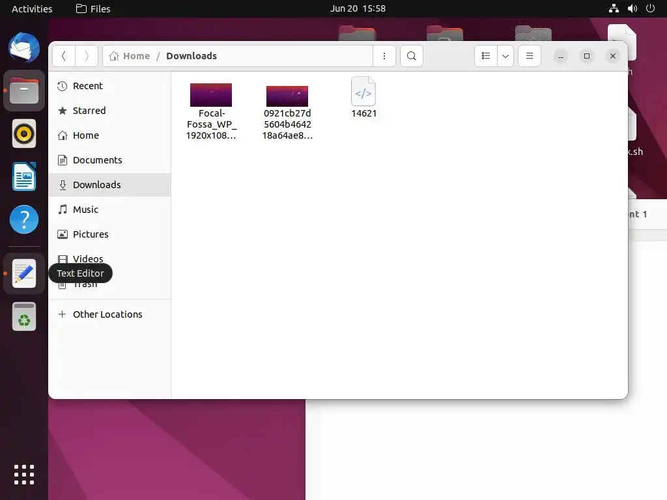Go forward with the right arrow button

(87, 56)
